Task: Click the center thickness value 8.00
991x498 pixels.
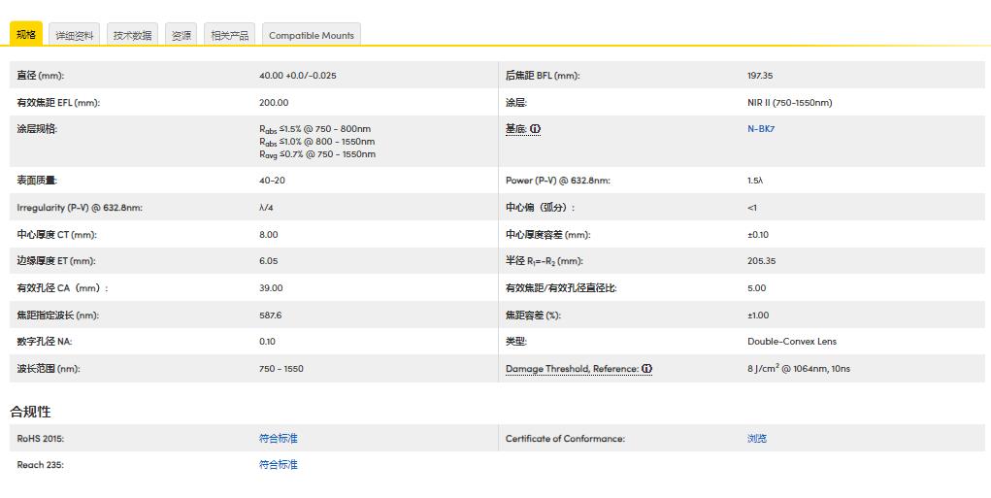Action: (269, 235)
